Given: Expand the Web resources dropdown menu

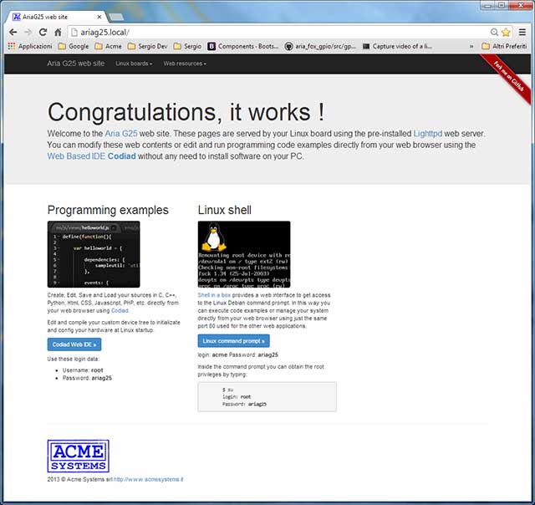Looking at the screenshot, I should tap(185, 64).
